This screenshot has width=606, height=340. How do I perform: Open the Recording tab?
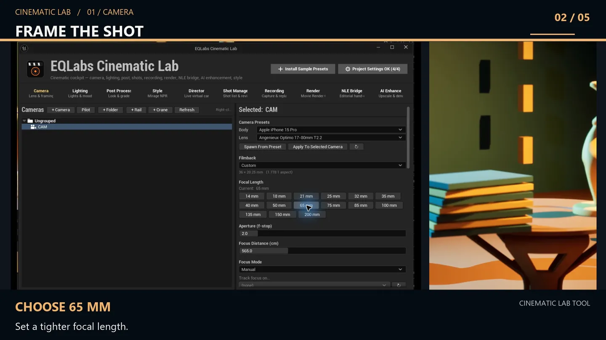[274, 93]
